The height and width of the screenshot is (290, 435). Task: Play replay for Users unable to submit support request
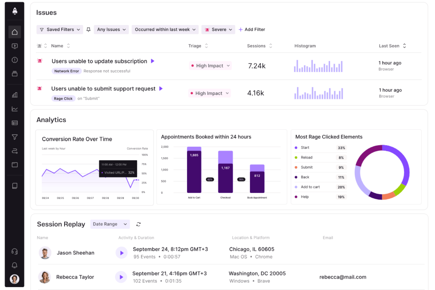click(x=161, y=88)
